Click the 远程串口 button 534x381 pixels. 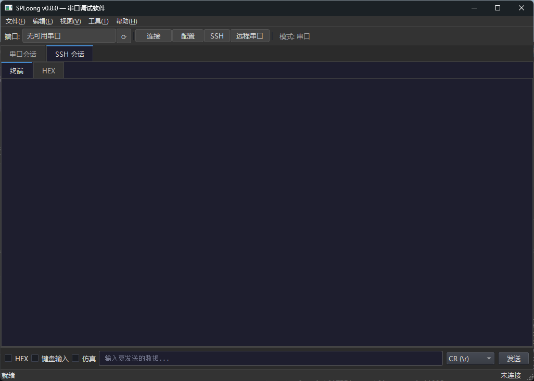(250, 36)
